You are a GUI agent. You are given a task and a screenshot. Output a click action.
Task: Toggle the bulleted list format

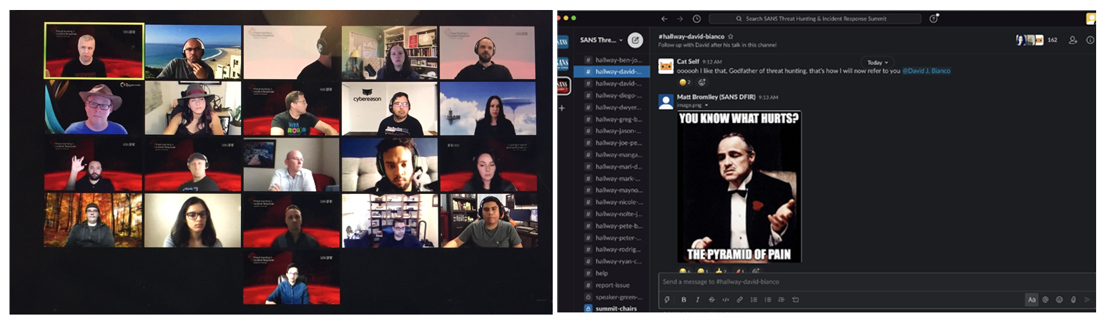tap(768, 300)
